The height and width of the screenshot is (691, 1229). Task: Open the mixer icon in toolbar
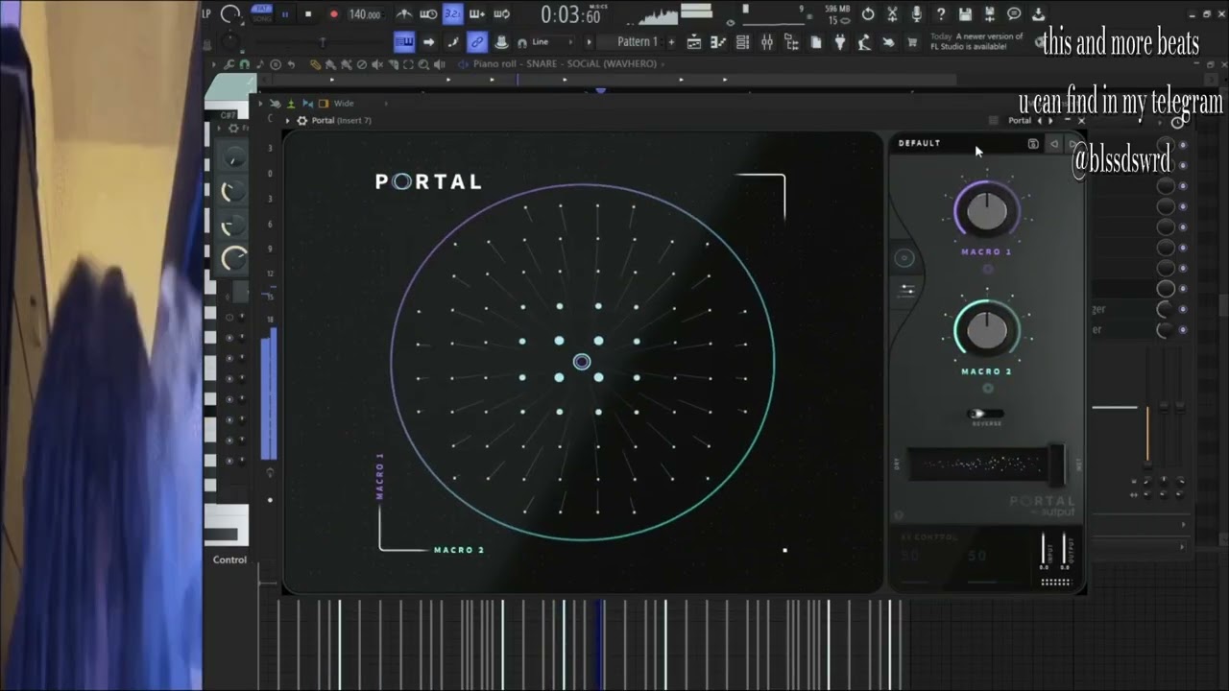tap(767, 42)
